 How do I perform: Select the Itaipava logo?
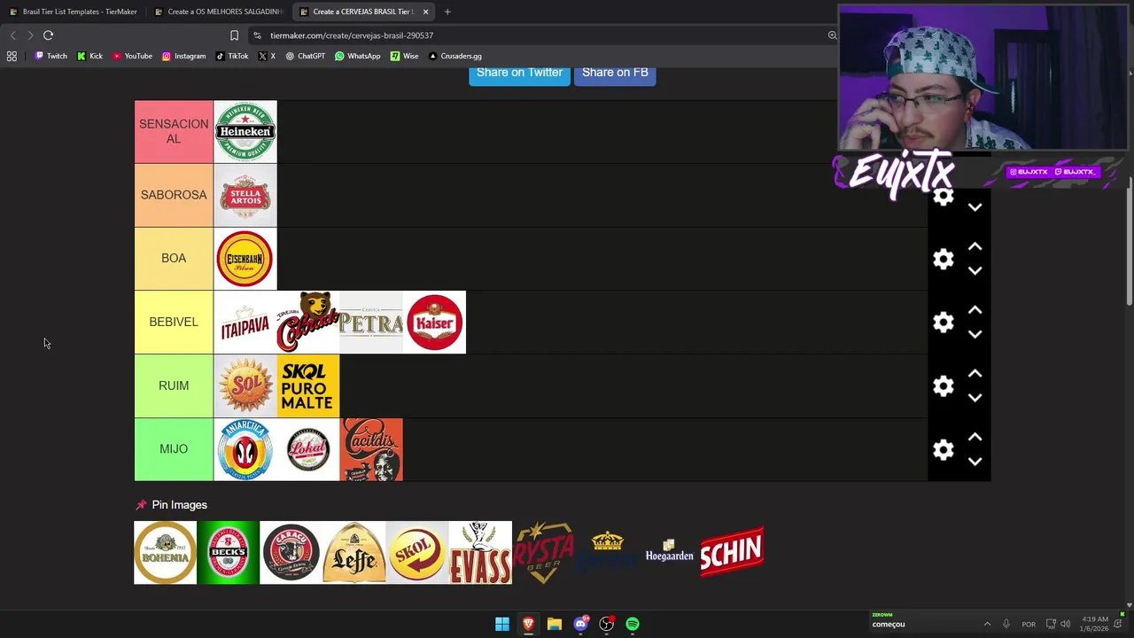245,323
